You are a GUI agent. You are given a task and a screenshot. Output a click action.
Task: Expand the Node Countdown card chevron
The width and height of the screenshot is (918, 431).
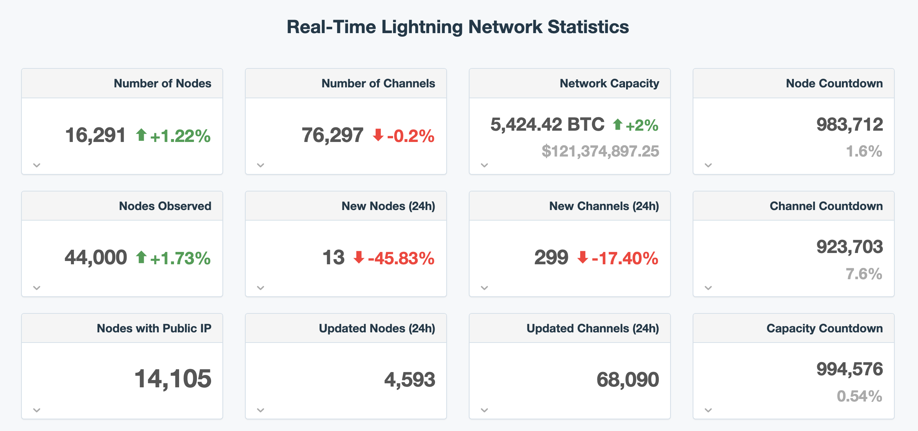[x=708, y=165]
